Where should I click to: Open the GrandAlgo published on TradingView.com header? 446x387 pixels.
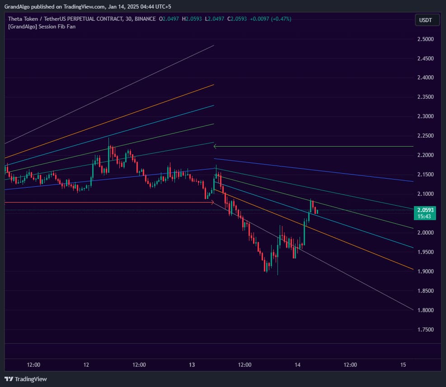pyautogui.click(x=87, y=6)
